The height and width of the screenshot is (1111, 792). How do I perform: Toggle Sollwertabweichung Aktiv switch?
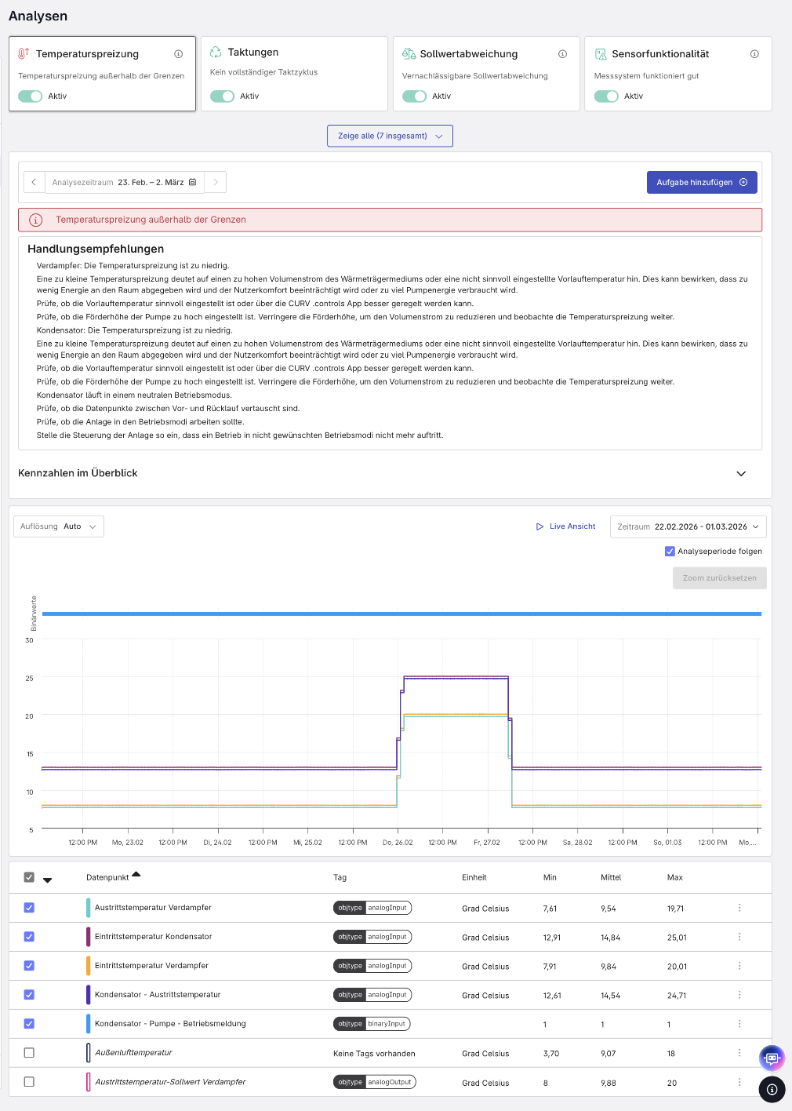414,96
